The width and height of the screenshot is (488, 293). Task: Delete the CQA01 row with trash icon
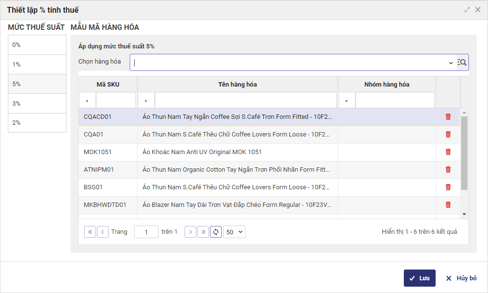click(x=448, y=135)
